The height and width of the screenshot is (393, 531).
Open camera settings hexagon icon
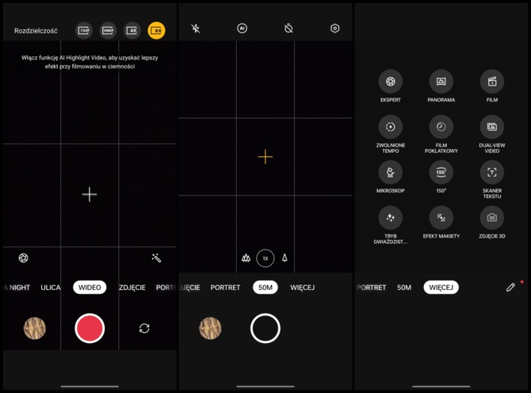[335, 29]
